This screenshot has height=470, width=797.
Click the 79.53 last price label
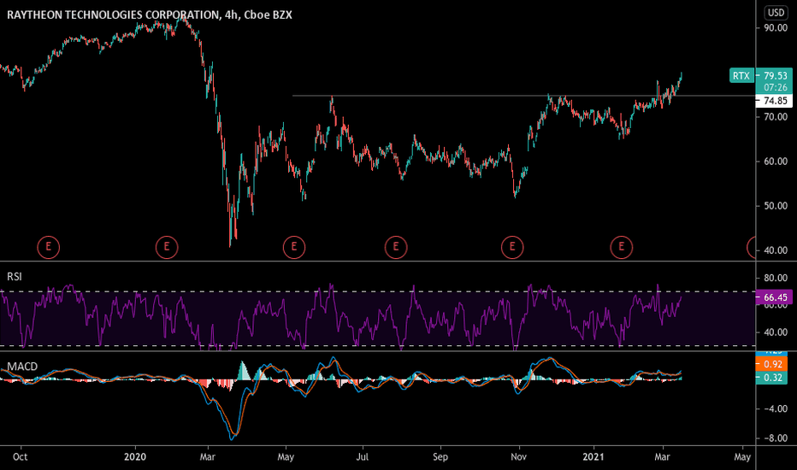(775, 76)
